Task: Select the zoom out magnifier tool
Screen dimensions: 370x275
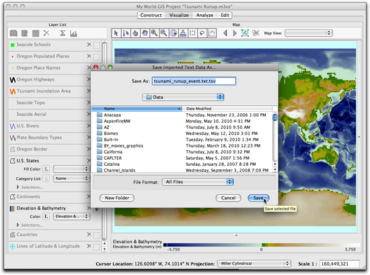Action: pyautogui.click(x=163, y=33)
